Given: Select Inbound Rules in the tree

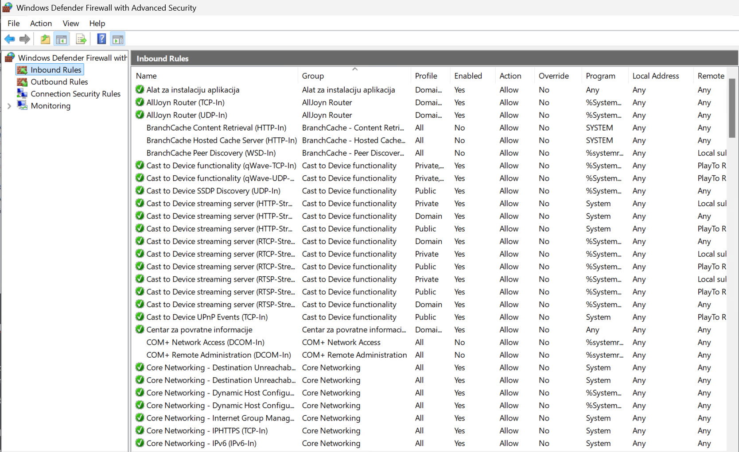Looking at the screenshot, I should click(56, 70).
